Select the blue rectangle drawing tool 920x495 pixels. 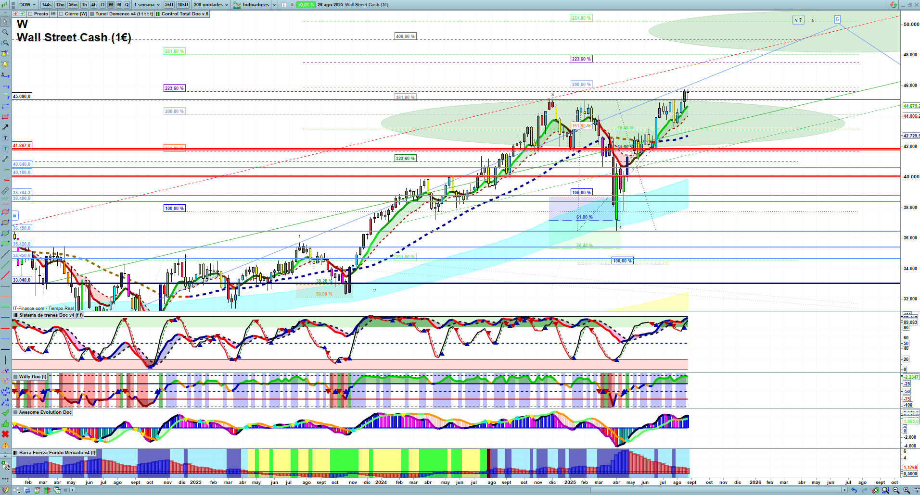pyautogui.click(x=5, y=106)
